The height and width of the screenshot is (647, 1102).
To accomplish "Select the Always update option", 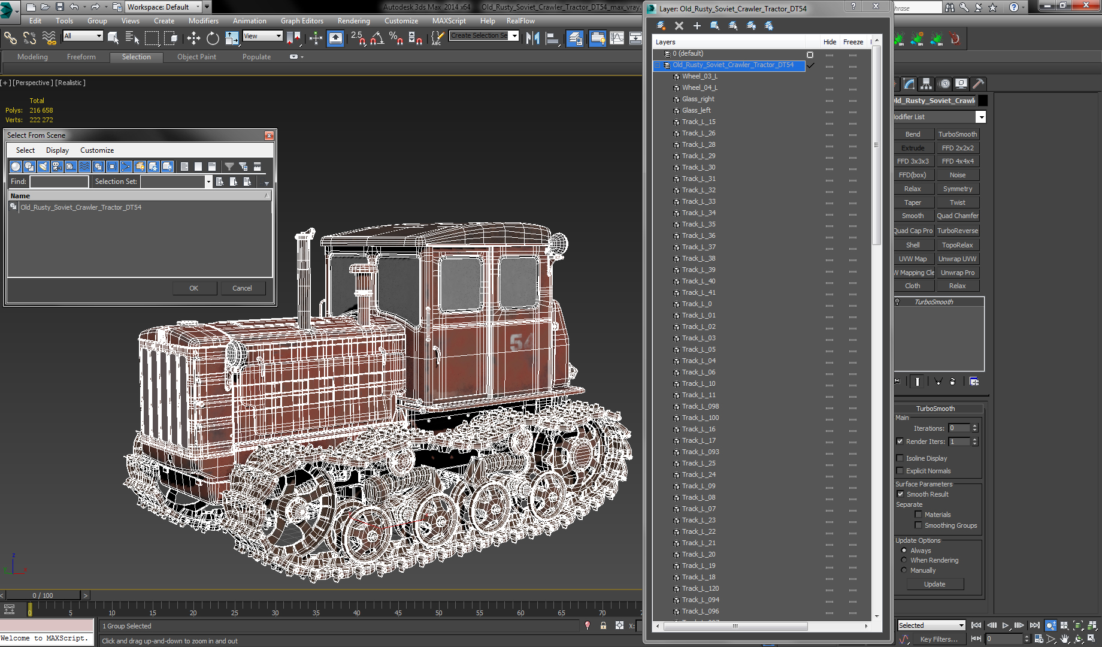I will 904,551.
